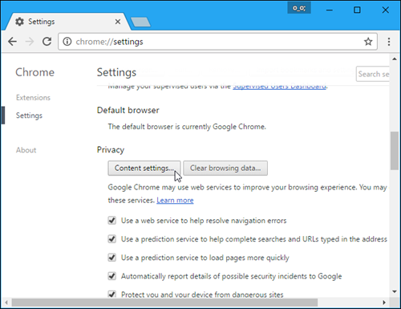
Task: Select About in the Chrome sidebar
Action: point(26,150)
